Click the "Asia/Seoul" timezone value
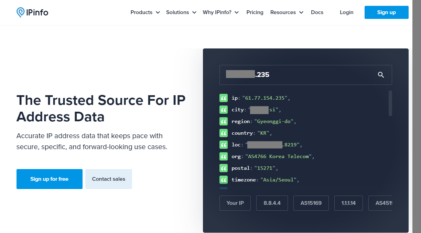The width and height of the screenshot is (421, 233). coord(279,180)
